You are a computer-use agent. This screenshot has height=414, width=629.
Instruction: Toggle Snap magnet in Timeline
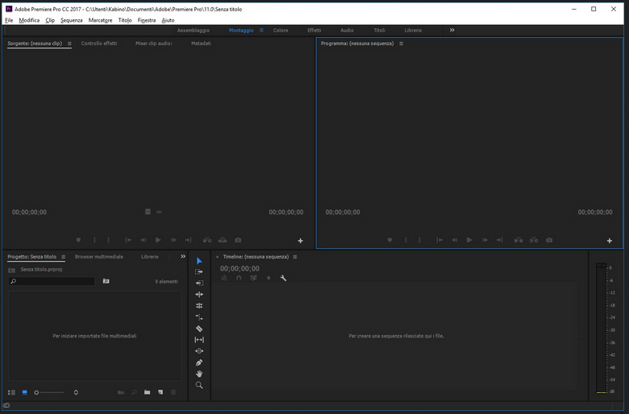coord(239,278)
